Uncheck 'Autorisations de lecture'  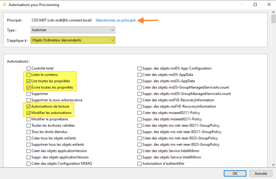29,106
